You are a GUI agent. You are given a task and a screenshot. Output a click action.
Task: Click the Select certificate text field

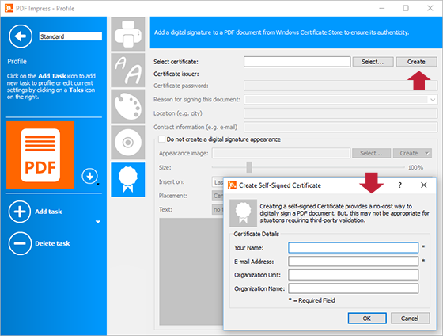(x=297, y=62)
